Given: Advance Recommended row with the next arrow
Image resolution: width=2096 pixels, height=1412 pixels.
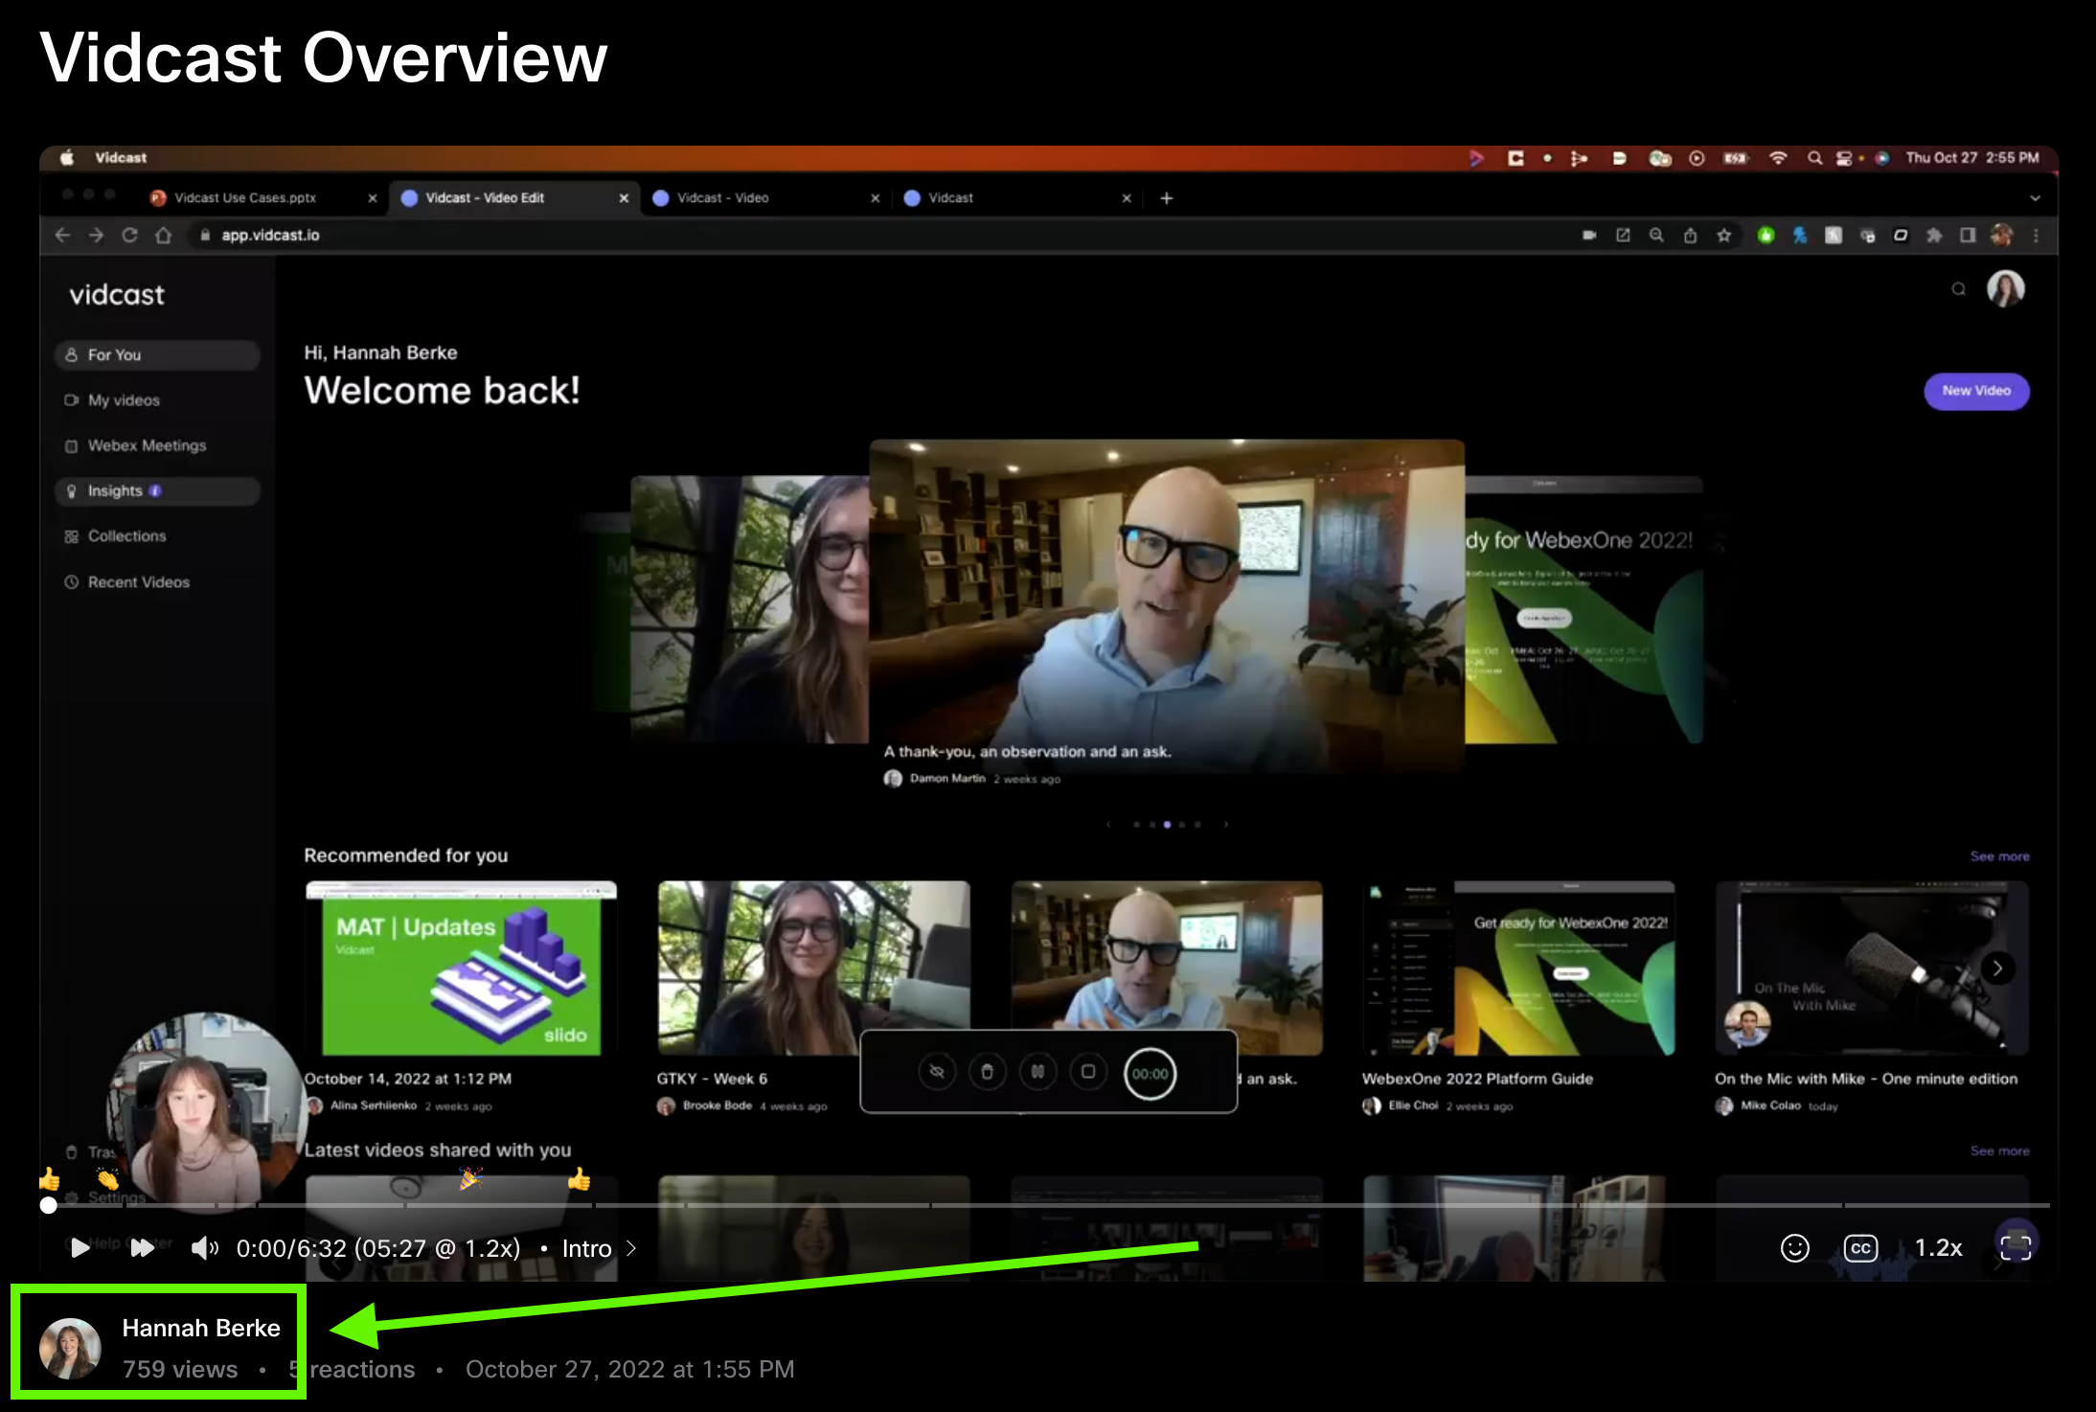Looking at the screenshot, I should (1997, 968).
